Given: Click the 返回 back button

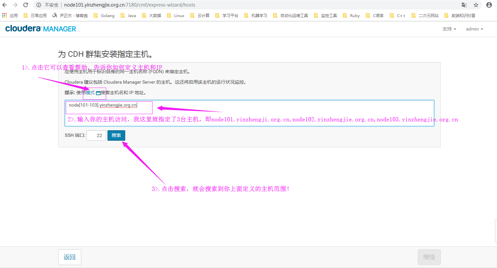Looking at the screenshot, I should (x=70, y=257).
